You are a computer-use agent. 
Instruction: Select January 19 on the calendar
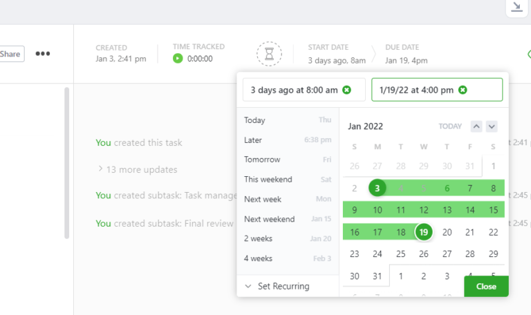423,232
